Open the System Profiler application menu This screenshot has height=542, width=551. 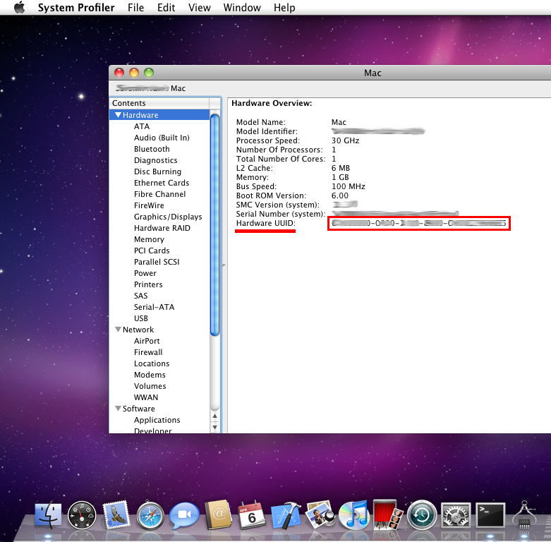click(76, 7)
